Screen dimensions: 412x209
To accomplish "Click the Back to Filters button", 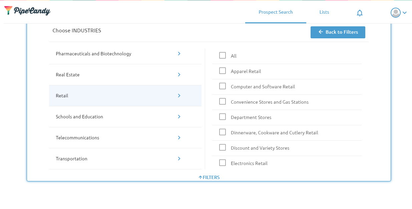I will click(x=338, y=32).
